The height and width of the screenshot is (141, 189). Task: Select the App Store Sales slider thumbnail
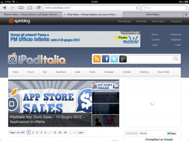click(x=105, y=86)
